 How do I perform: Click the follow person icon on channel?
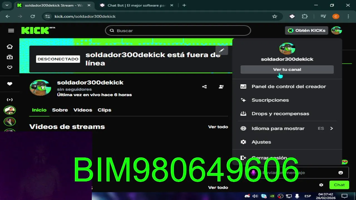pyautogui.click(x=221, y=87)
